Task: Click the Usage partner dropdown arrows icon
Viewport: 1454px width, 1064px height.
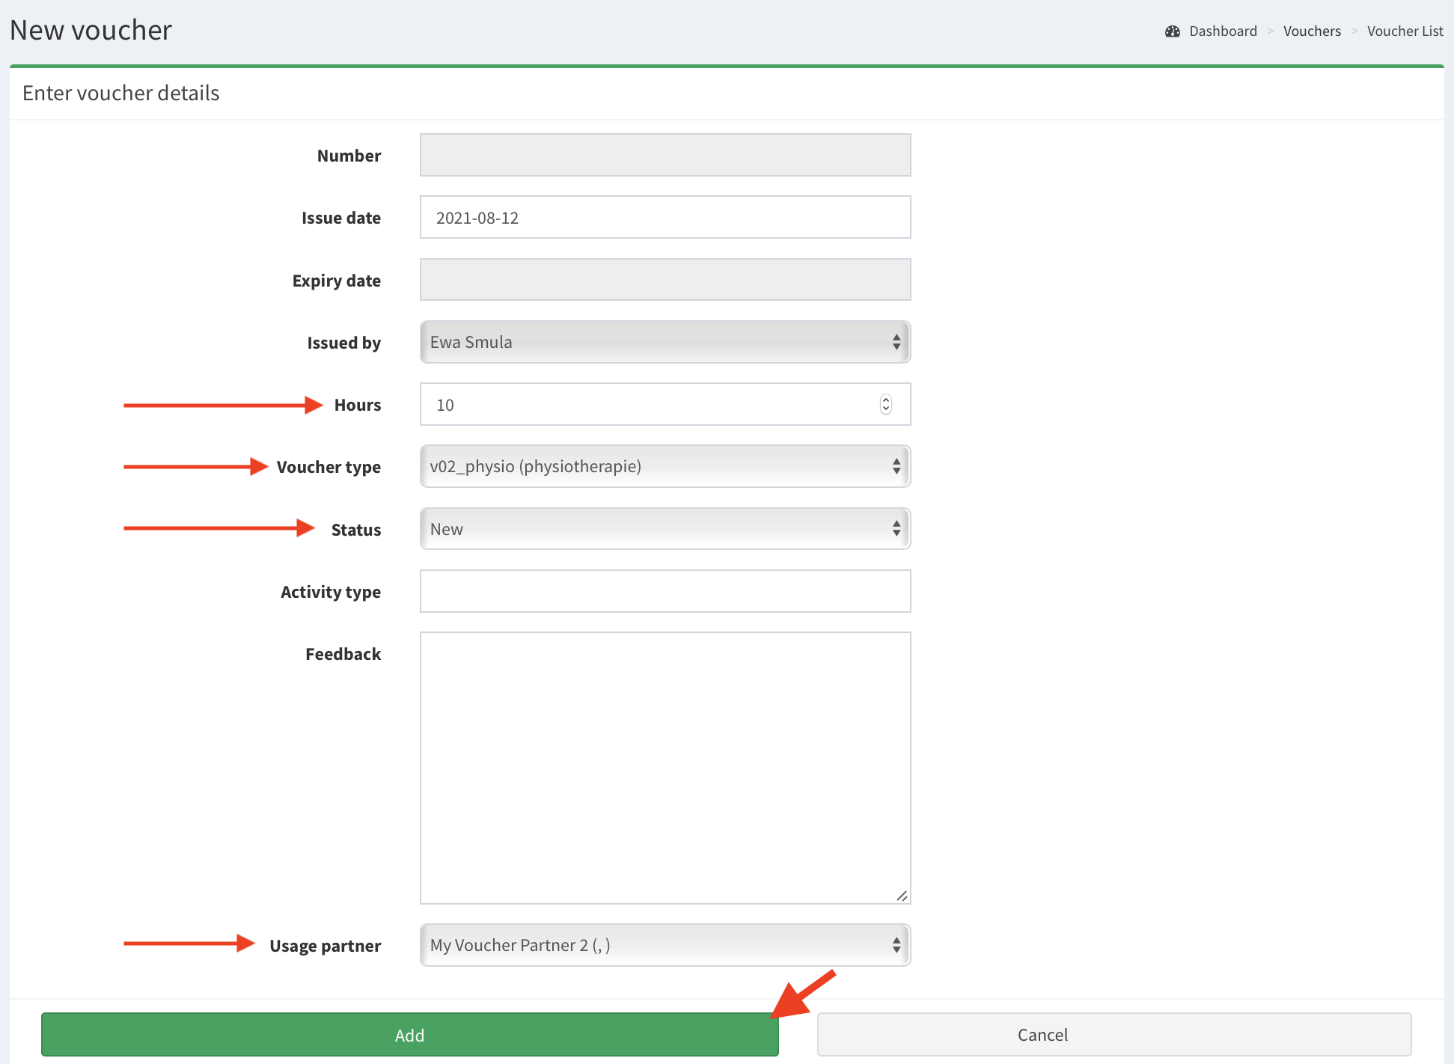Action: [x=896, y=946]
